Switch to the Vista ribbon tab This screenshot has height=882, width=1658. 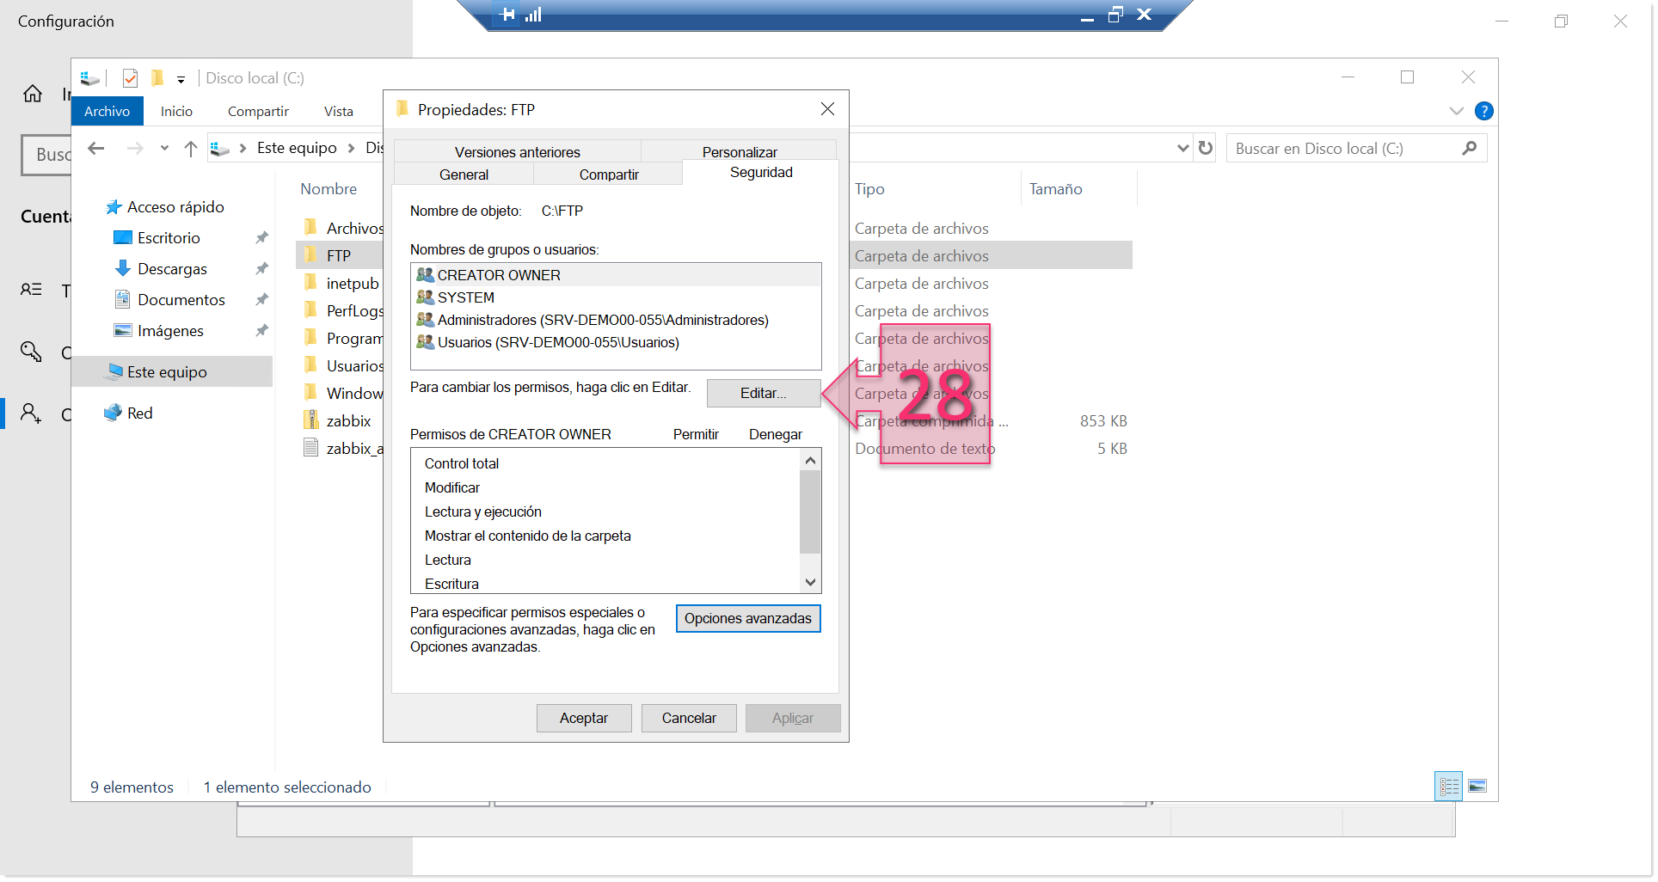tap(338, 111)
